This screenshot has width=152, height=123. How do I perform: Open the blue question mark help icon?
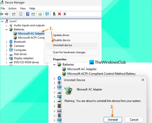click(28, 14)
